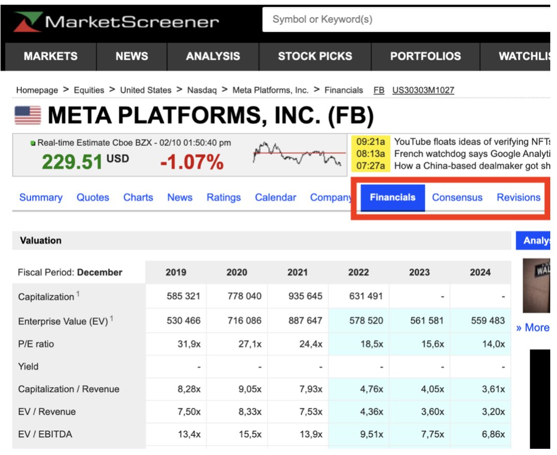Screen dimensions: 557x455
Task: Open the intraday price mini chart
Action: (x=299, y=154)
